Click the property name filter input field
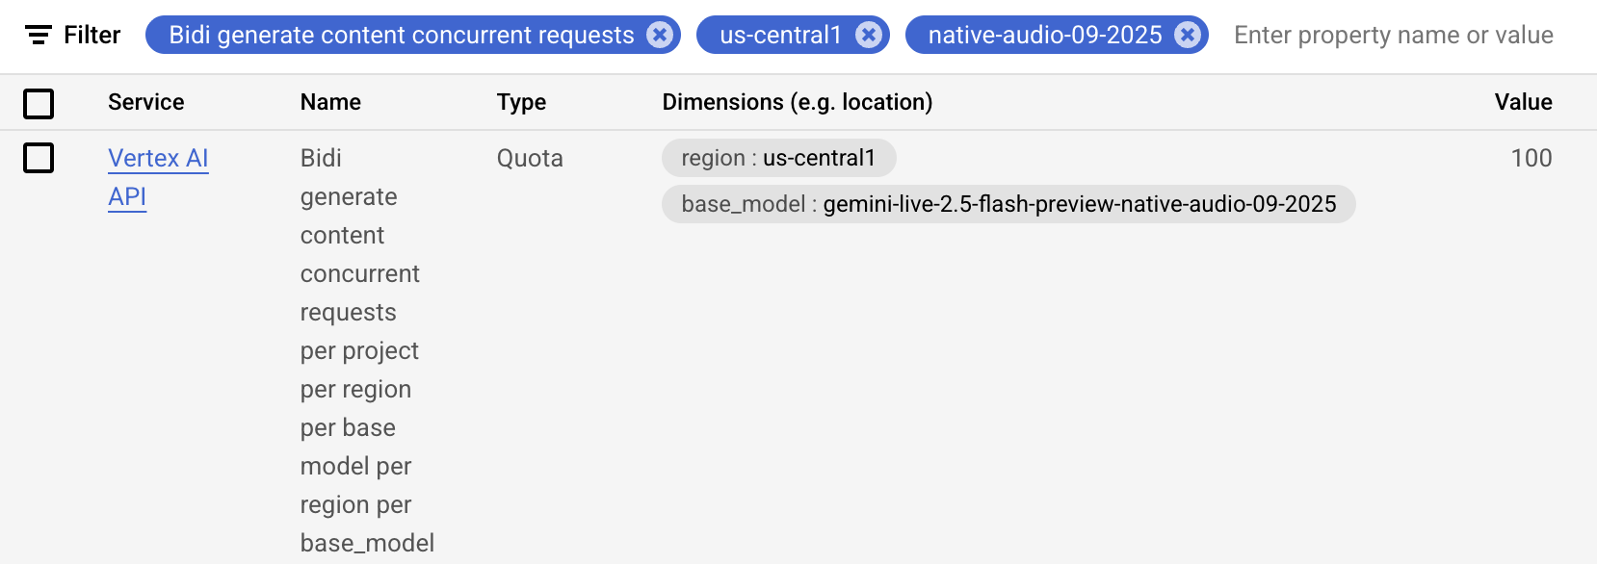This screenshot has width=1597, height=564. coord(1387,35)
